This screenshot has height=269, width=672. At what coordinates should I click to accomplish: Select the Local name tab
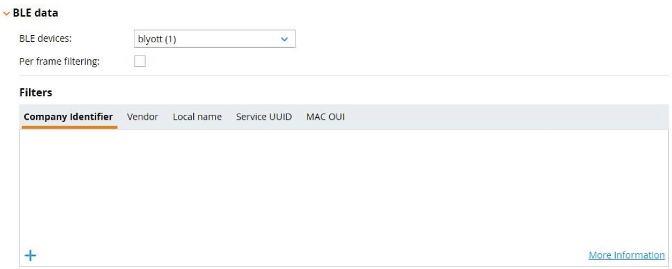(x=197, y=116)
